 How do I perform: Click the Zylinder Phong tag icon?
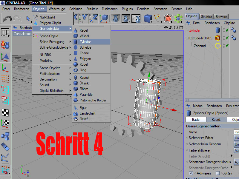click(x=233, y=30)
